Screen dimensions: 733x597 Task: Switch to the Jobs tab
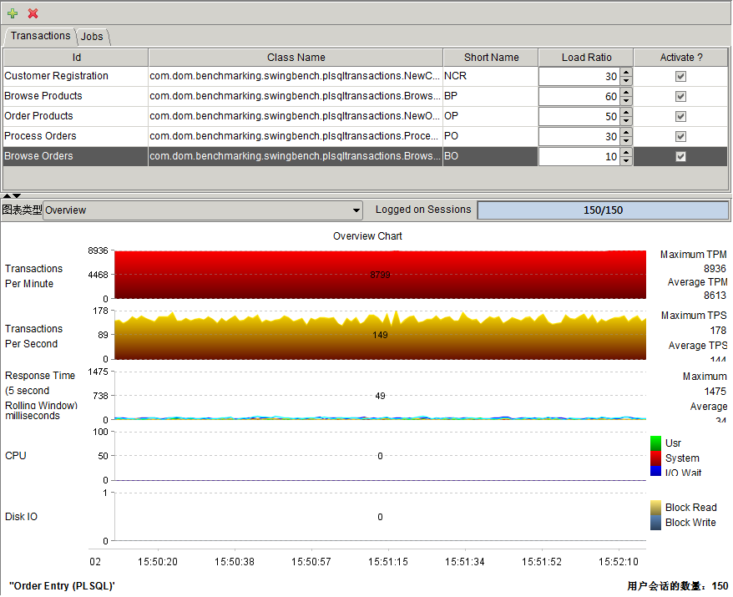pyautogui.click(x=92, y=37)
